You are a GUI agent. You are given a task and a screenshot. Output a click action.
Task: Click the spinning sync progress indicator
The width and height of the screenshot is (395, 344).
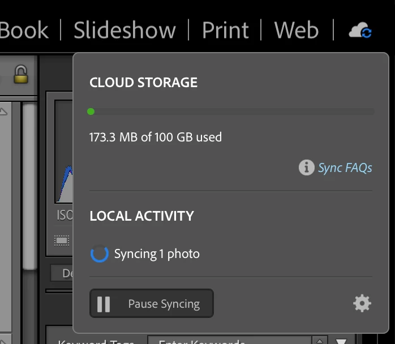pos(100,254)
